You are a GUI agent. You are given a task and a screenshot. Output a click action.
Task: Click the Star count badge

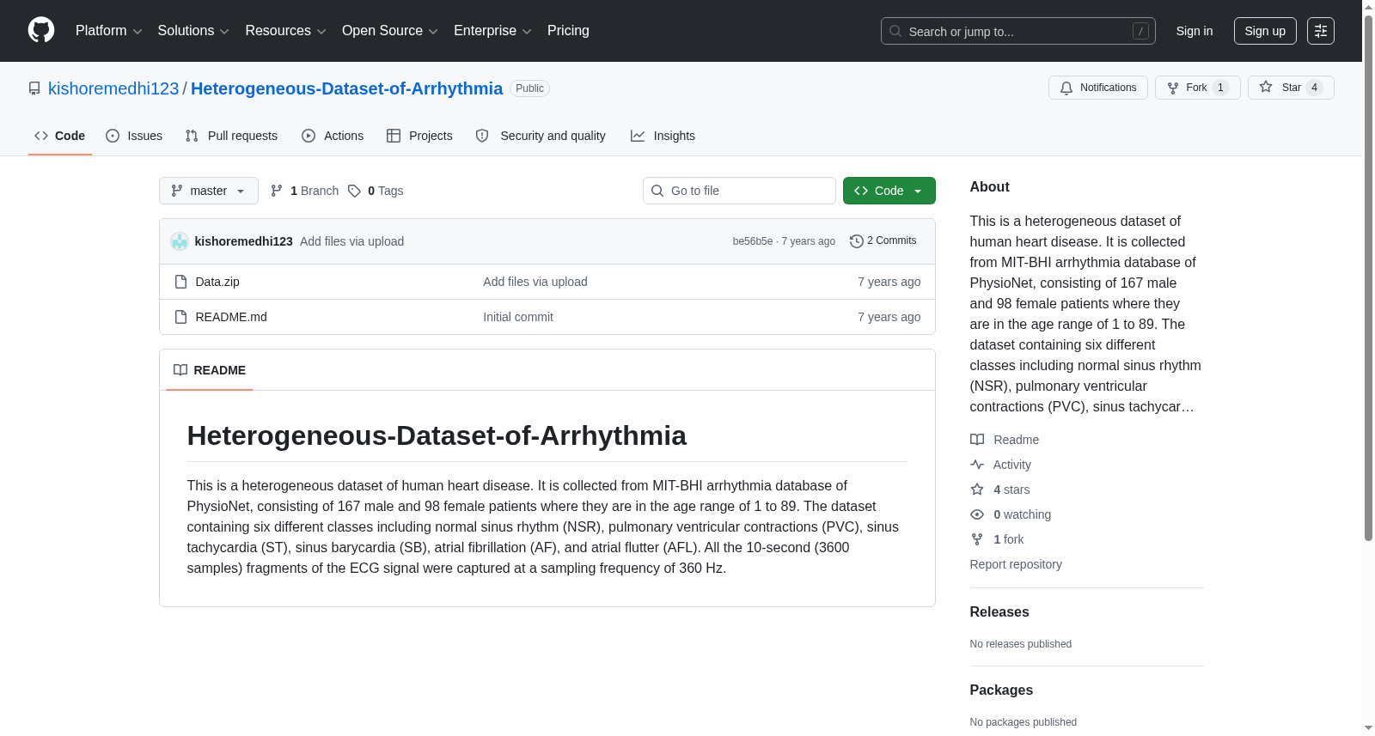tap(1314, 88)
